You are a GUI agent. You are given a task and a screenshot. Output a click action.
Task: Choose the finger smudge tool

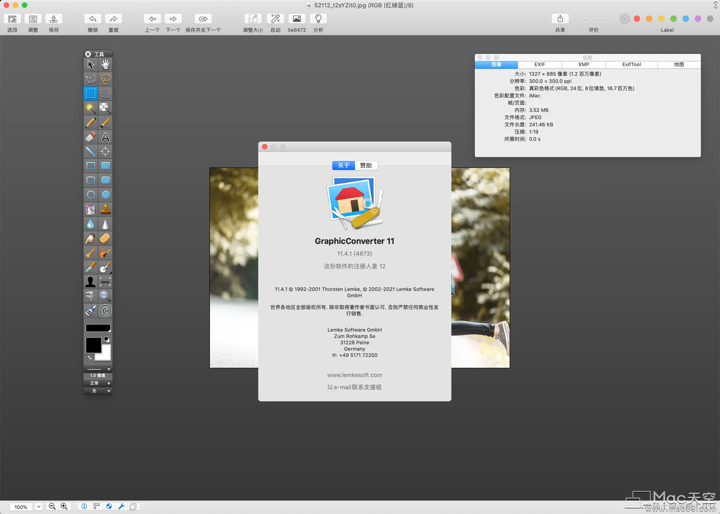click(90, 238)
